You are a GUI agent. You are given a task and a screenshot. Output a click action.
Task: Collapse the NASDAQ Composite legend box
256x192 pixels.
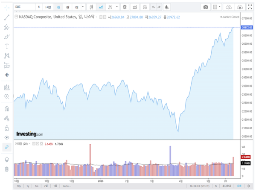tap(16, 17)
